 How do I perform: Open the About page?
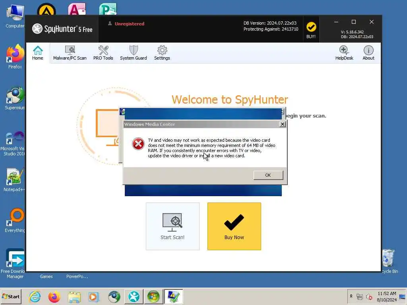pos(368,53)
